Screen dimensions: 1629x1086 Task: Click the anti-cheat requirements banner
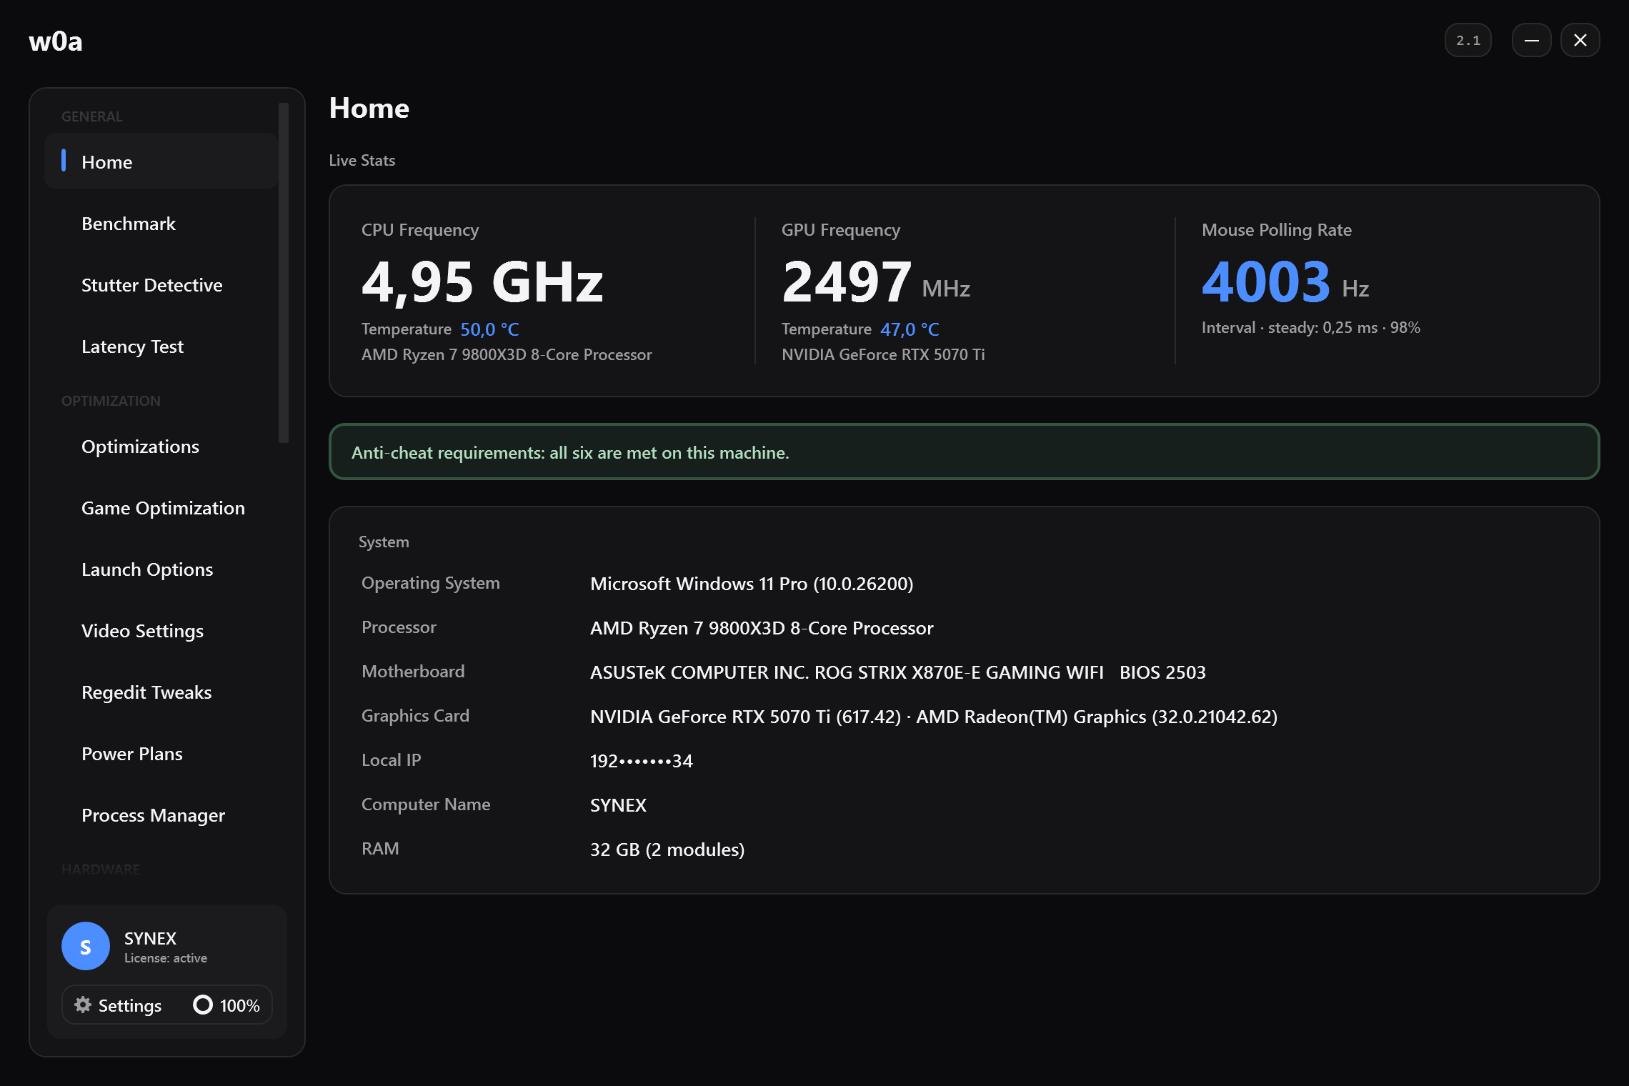[x=964, y=452]
